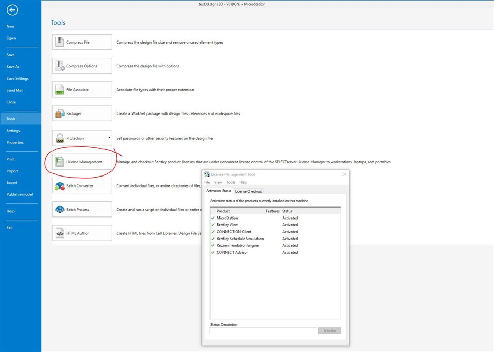Click the Compress File button label
Viewport: 494px width, 352px height.
[x=78, y=42]
